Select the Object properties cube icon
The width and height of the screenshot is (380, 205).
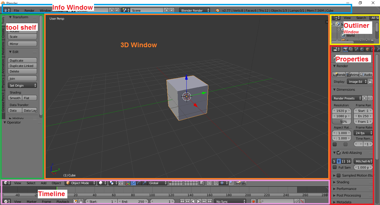pos(367,49)
